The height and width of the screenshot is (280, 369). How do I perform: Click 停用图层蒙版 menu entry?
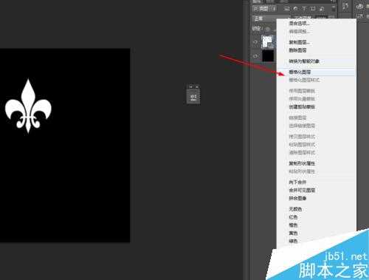coord(302,91)
